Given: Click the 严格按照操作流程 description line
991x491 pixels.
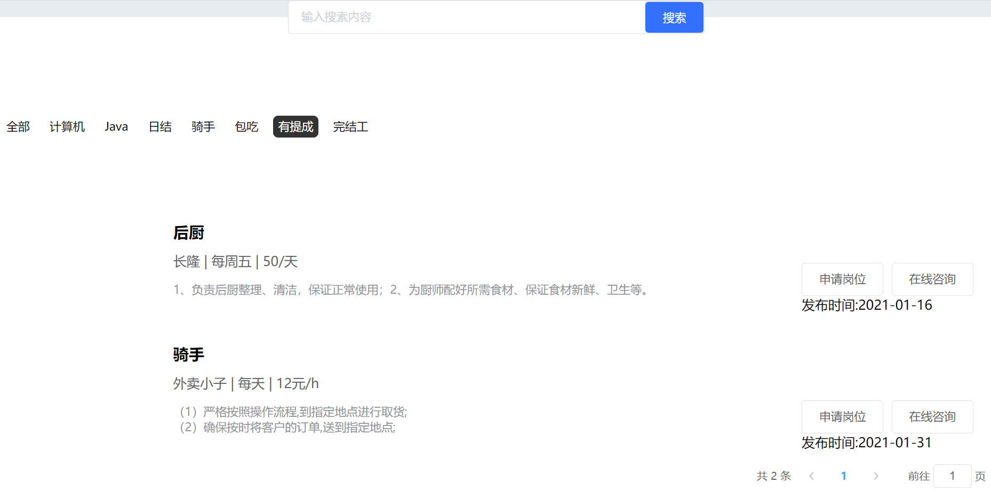Looking at the screenshot, I should [293, 412].
